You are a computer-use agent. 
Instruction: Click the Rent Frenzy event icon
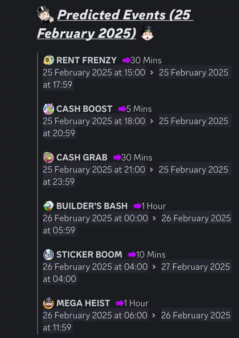[x=48, y=60]
